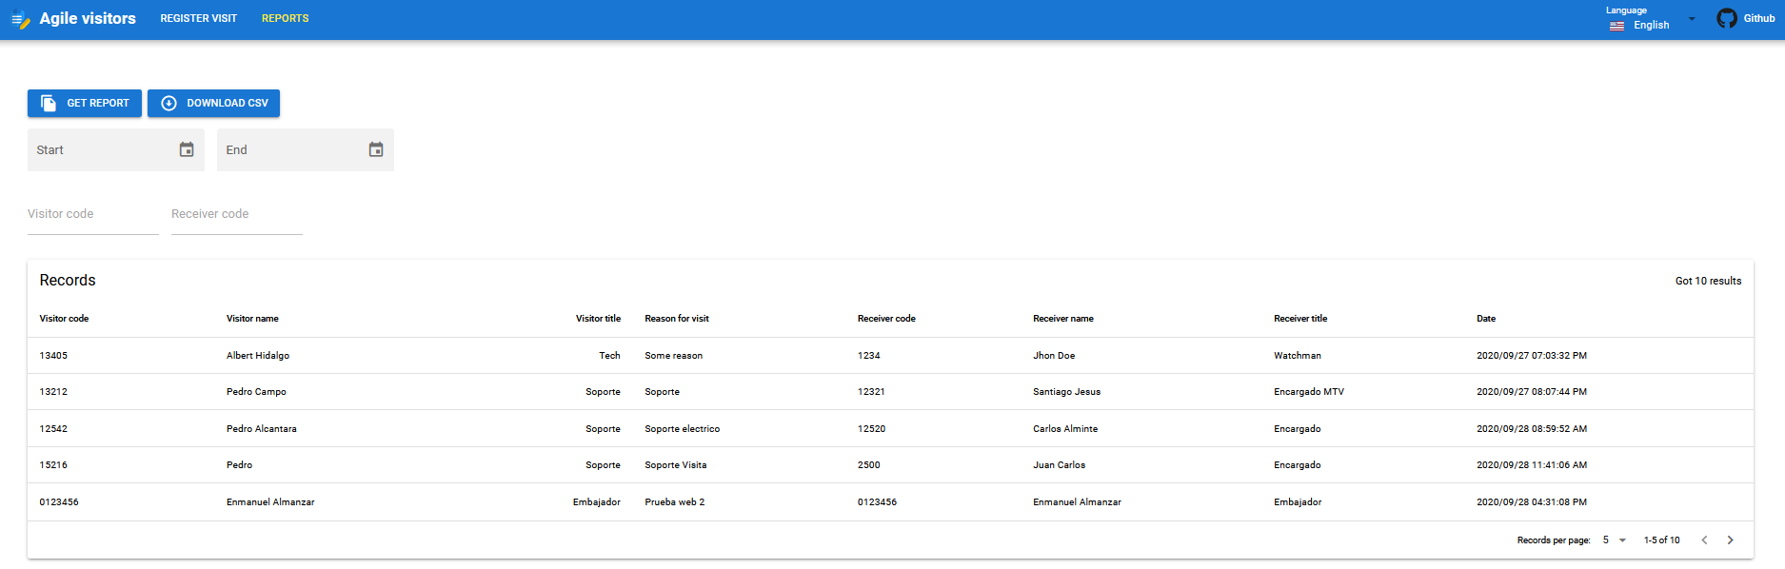Sort by Visitor title column header
Image resolution: width=1785 pixels, height=569 pixels.
[598, 319]
